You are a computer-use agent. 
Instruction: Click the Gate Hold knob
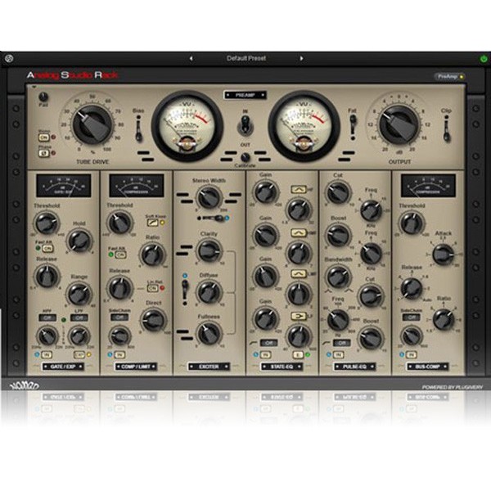[79, 241]
